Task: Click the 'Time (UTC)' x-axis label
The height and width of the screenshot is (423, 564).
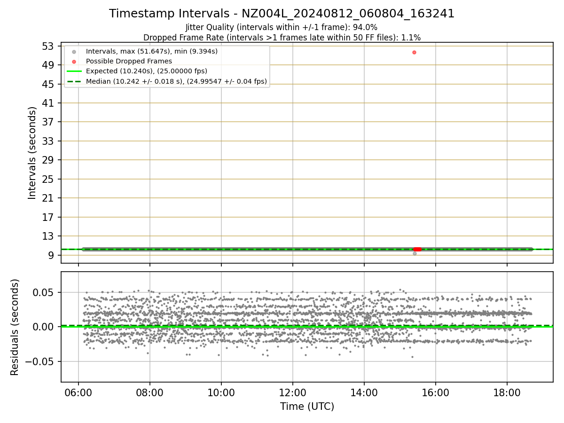Action: 307,407
